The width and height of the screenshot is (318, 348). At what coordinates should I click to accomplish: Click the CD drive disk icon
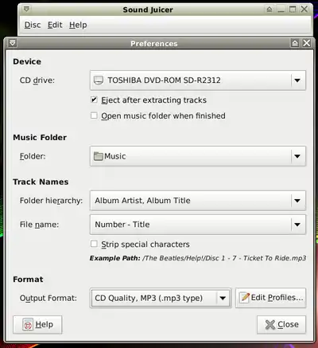[99, 80]
